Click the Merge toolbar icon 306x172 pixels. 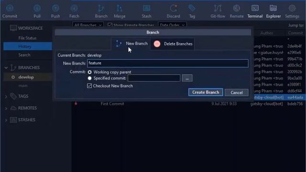point(120,8)
